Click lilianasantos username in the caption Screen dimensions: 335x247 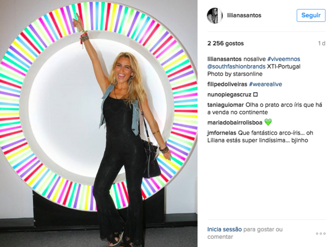tap(224, 59)
